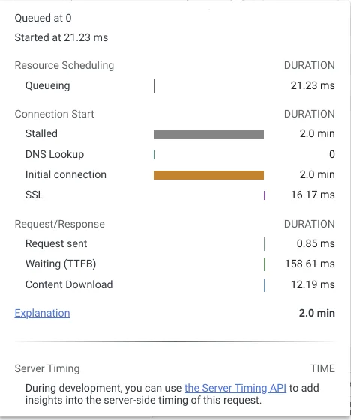Open the Explanation link
This screenshot has height=420, width=351.
click(x=43, y=313)
